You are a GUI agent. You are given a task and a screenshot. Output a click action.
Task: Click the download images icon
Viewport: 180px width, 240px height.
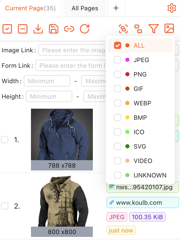(38, 29)
